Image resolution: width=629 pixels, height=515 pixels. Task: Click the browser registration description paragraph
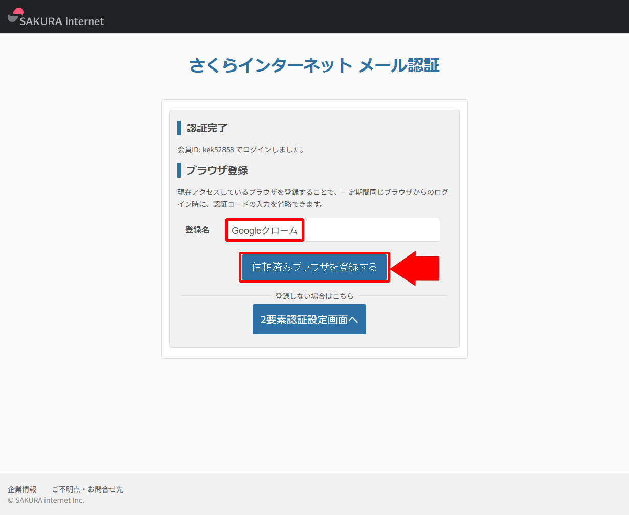tap(313, 198)
